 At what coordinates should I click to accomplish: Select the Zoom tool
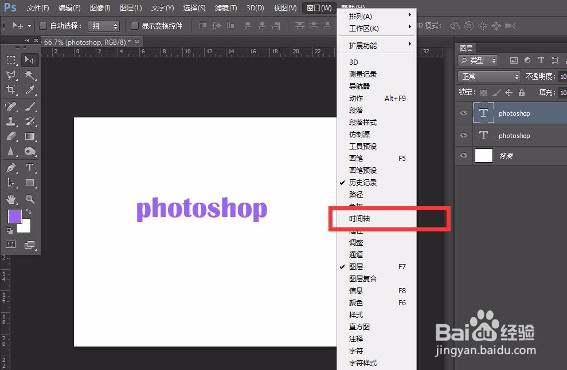30,199
